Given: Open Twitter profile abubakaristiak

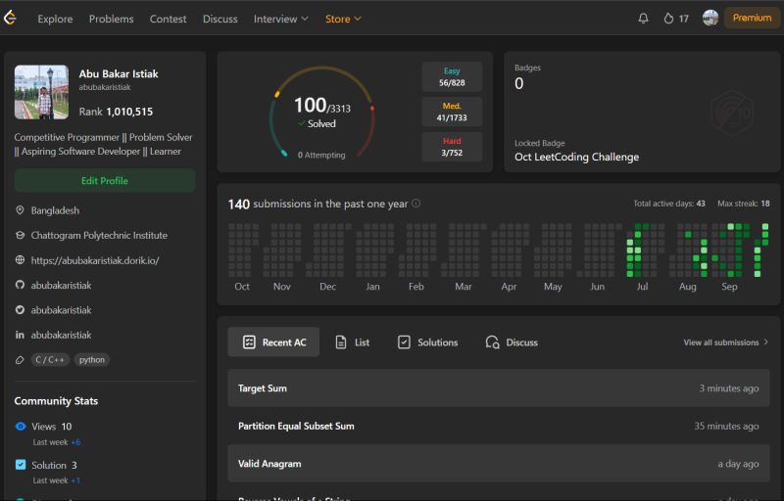Looking at the screenshot, I should click(61, 310).
